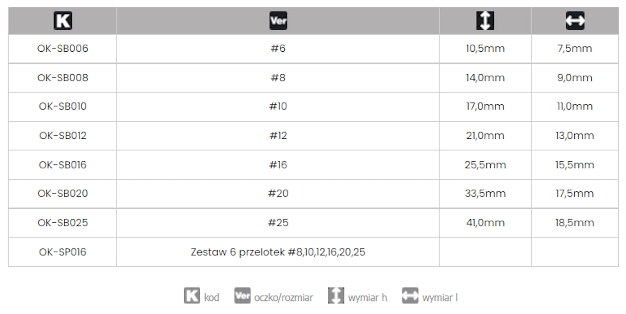Click the K code icon in table header
The height and width of the screenshot is (314, 626).
[63, 21]
